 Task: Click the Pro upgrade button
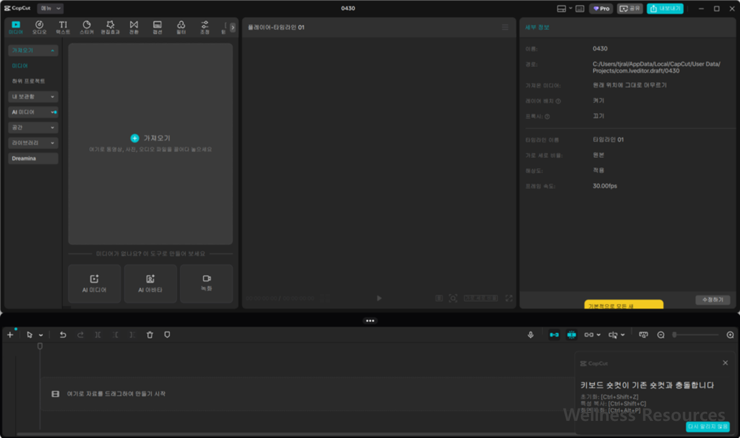point(601,9)
